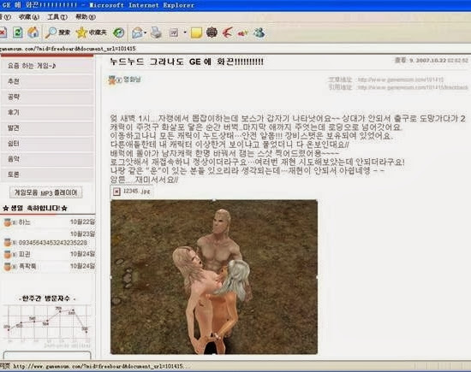
Task: Click the dark round spiky toolbar icon
Action: tap(212, 32)
